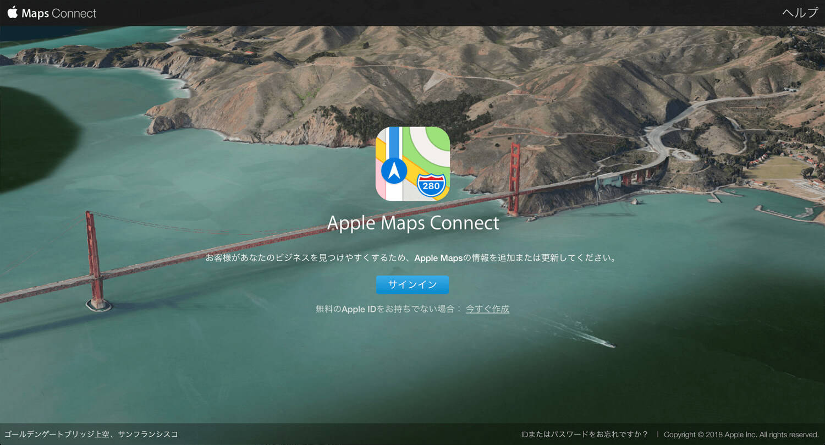Viewport: 825px width, 445px height.
Task: Click the Apple logo in the header
Action: click(12, 12)
